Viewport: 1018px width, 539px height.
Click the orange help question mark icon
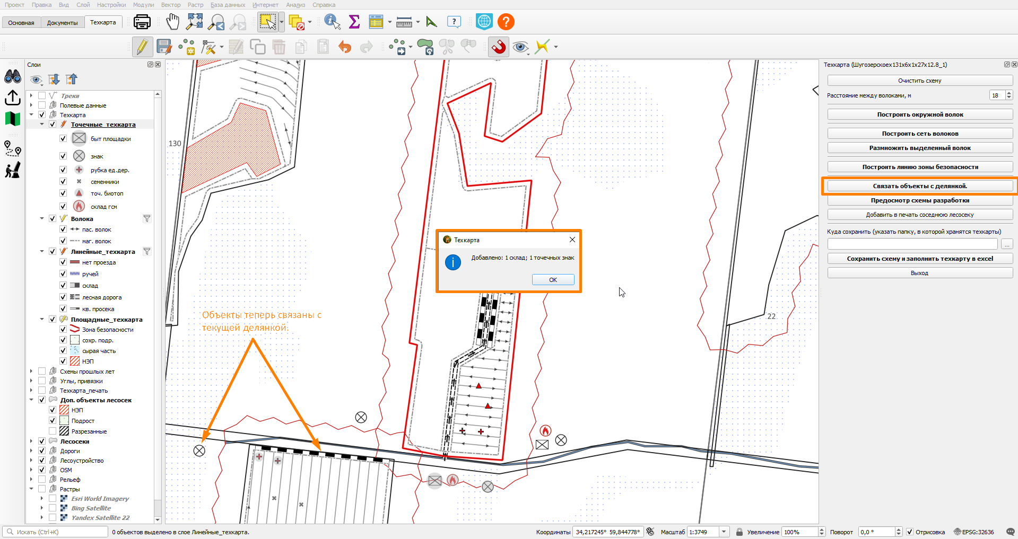506,22
